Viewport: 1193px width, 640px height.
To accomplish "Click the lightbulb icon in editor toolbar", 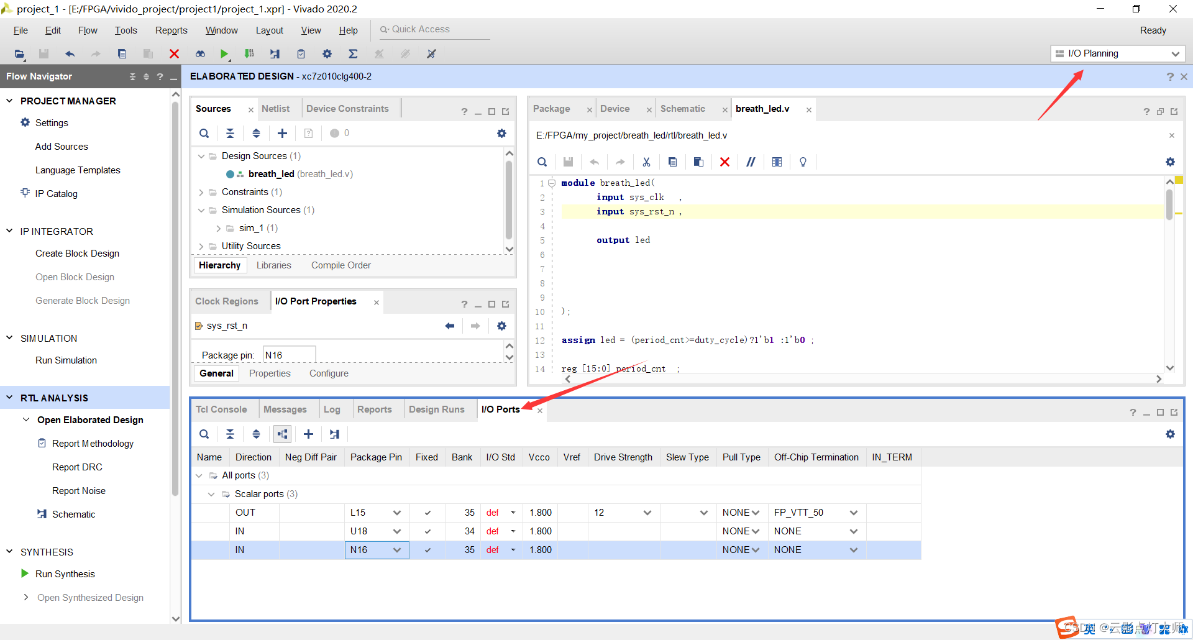I will click(x=803, y=162).
